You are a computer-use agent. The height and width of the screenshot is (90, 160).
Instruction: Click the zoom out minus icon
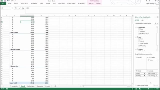143,89
